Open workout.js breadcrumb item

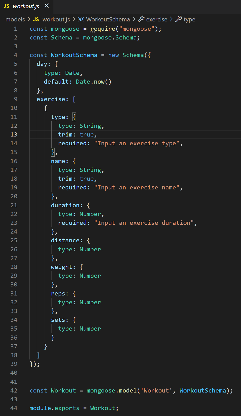coord(56,19)
